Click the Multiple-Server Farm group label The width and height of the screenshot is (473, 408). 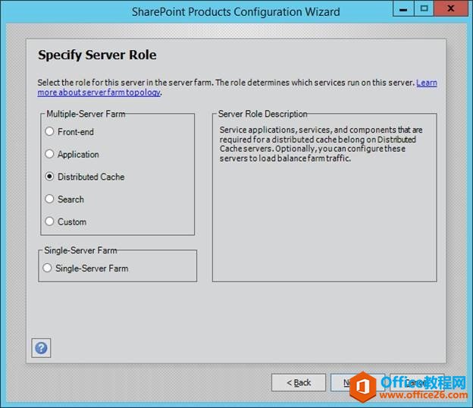[x=86, y=114]
